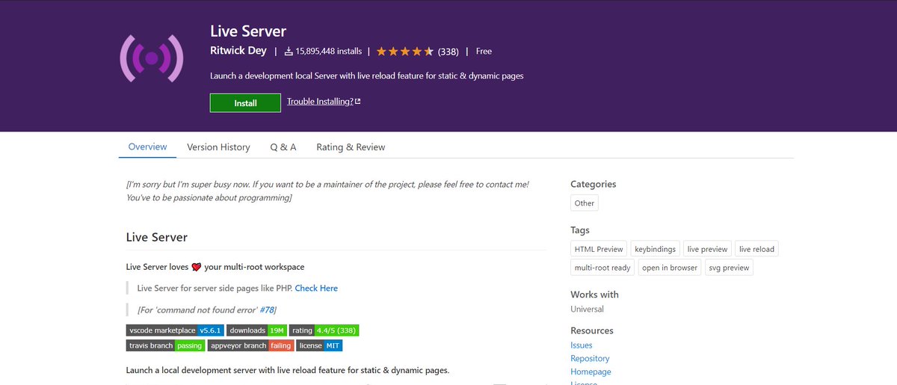Click the Universal works-with text
Image resolution: width=897 pixels, height=385 pixels.
click(x=587, y=309)
